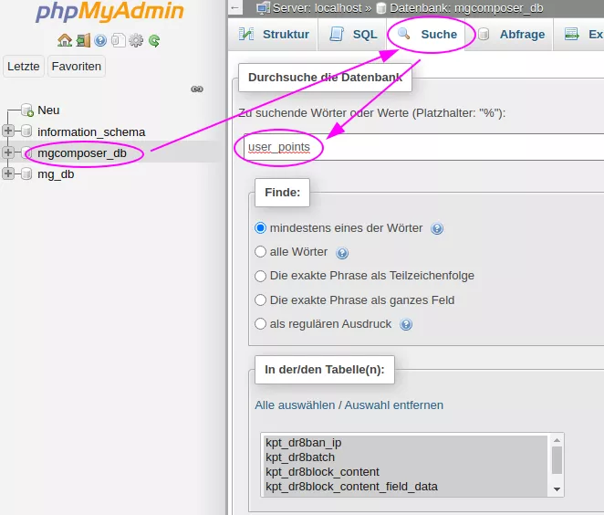Image resolution: width=604 pixels, height=515 pixels.
Task: Open the Letzte tab in sidebar
Action: (24, 67)
